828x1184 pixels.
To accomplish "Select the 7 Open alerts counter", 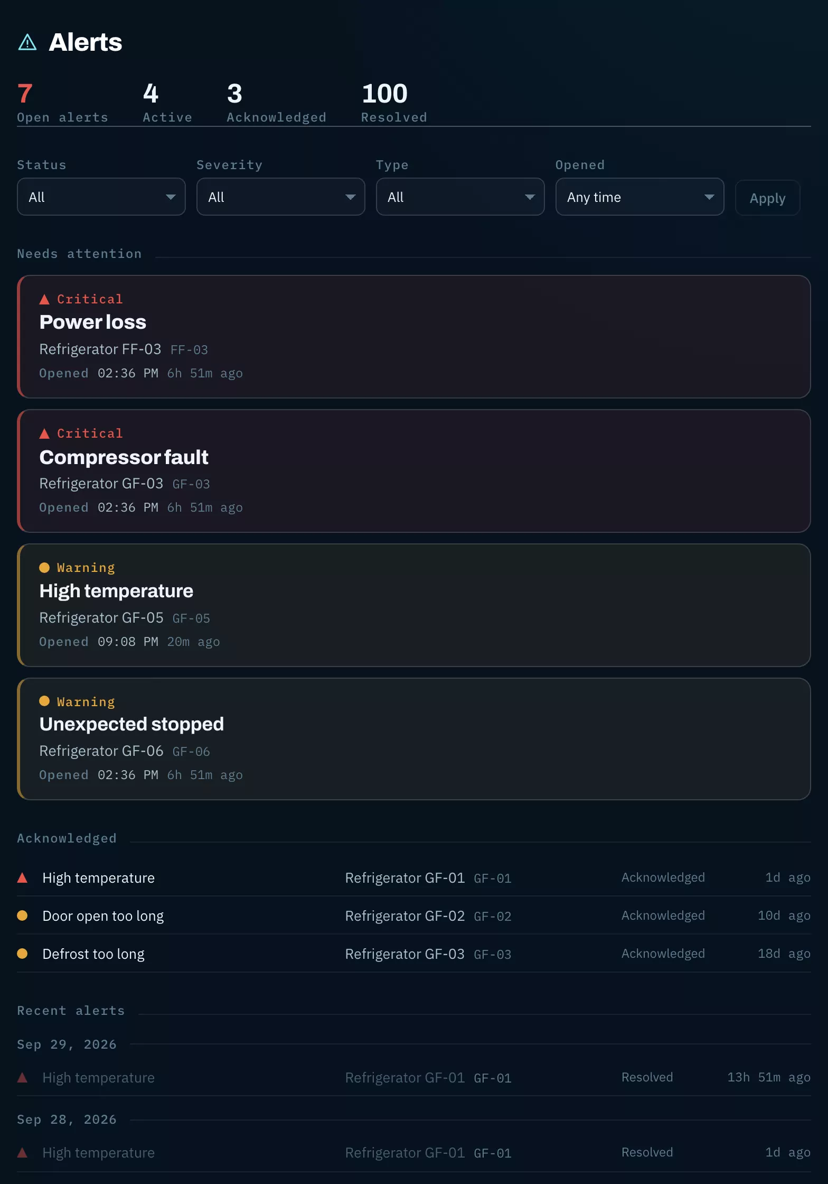I will (62, 103).
